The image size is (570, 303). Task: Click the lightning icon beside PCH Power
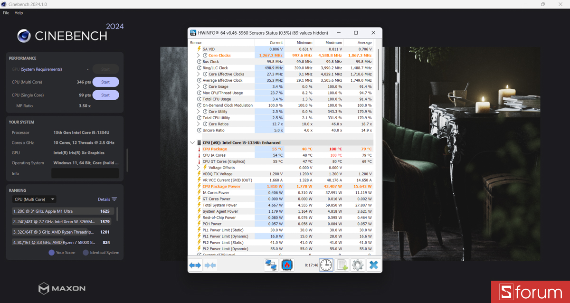(x=199, y=224)
